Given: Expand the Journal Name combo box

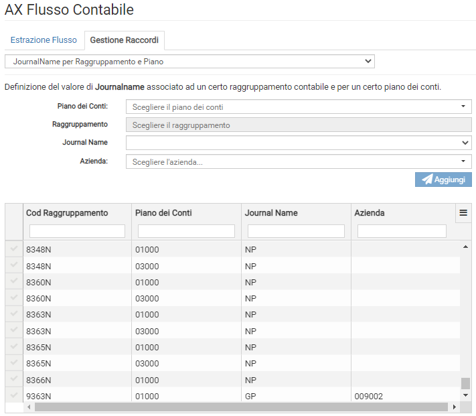Looking at the screenshot, I should tap(299, 143).
